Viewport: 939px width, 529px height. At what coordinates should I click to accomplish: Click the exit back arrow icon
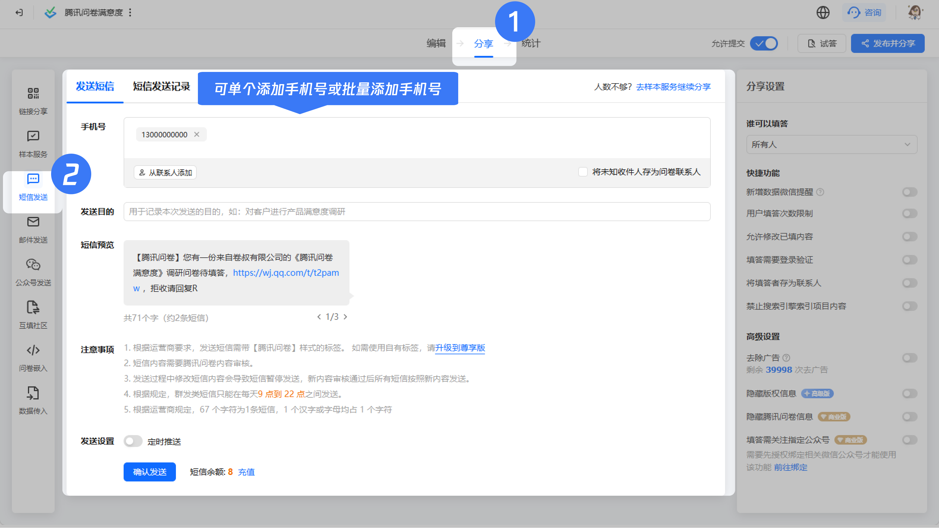click(x=19, y=13)
